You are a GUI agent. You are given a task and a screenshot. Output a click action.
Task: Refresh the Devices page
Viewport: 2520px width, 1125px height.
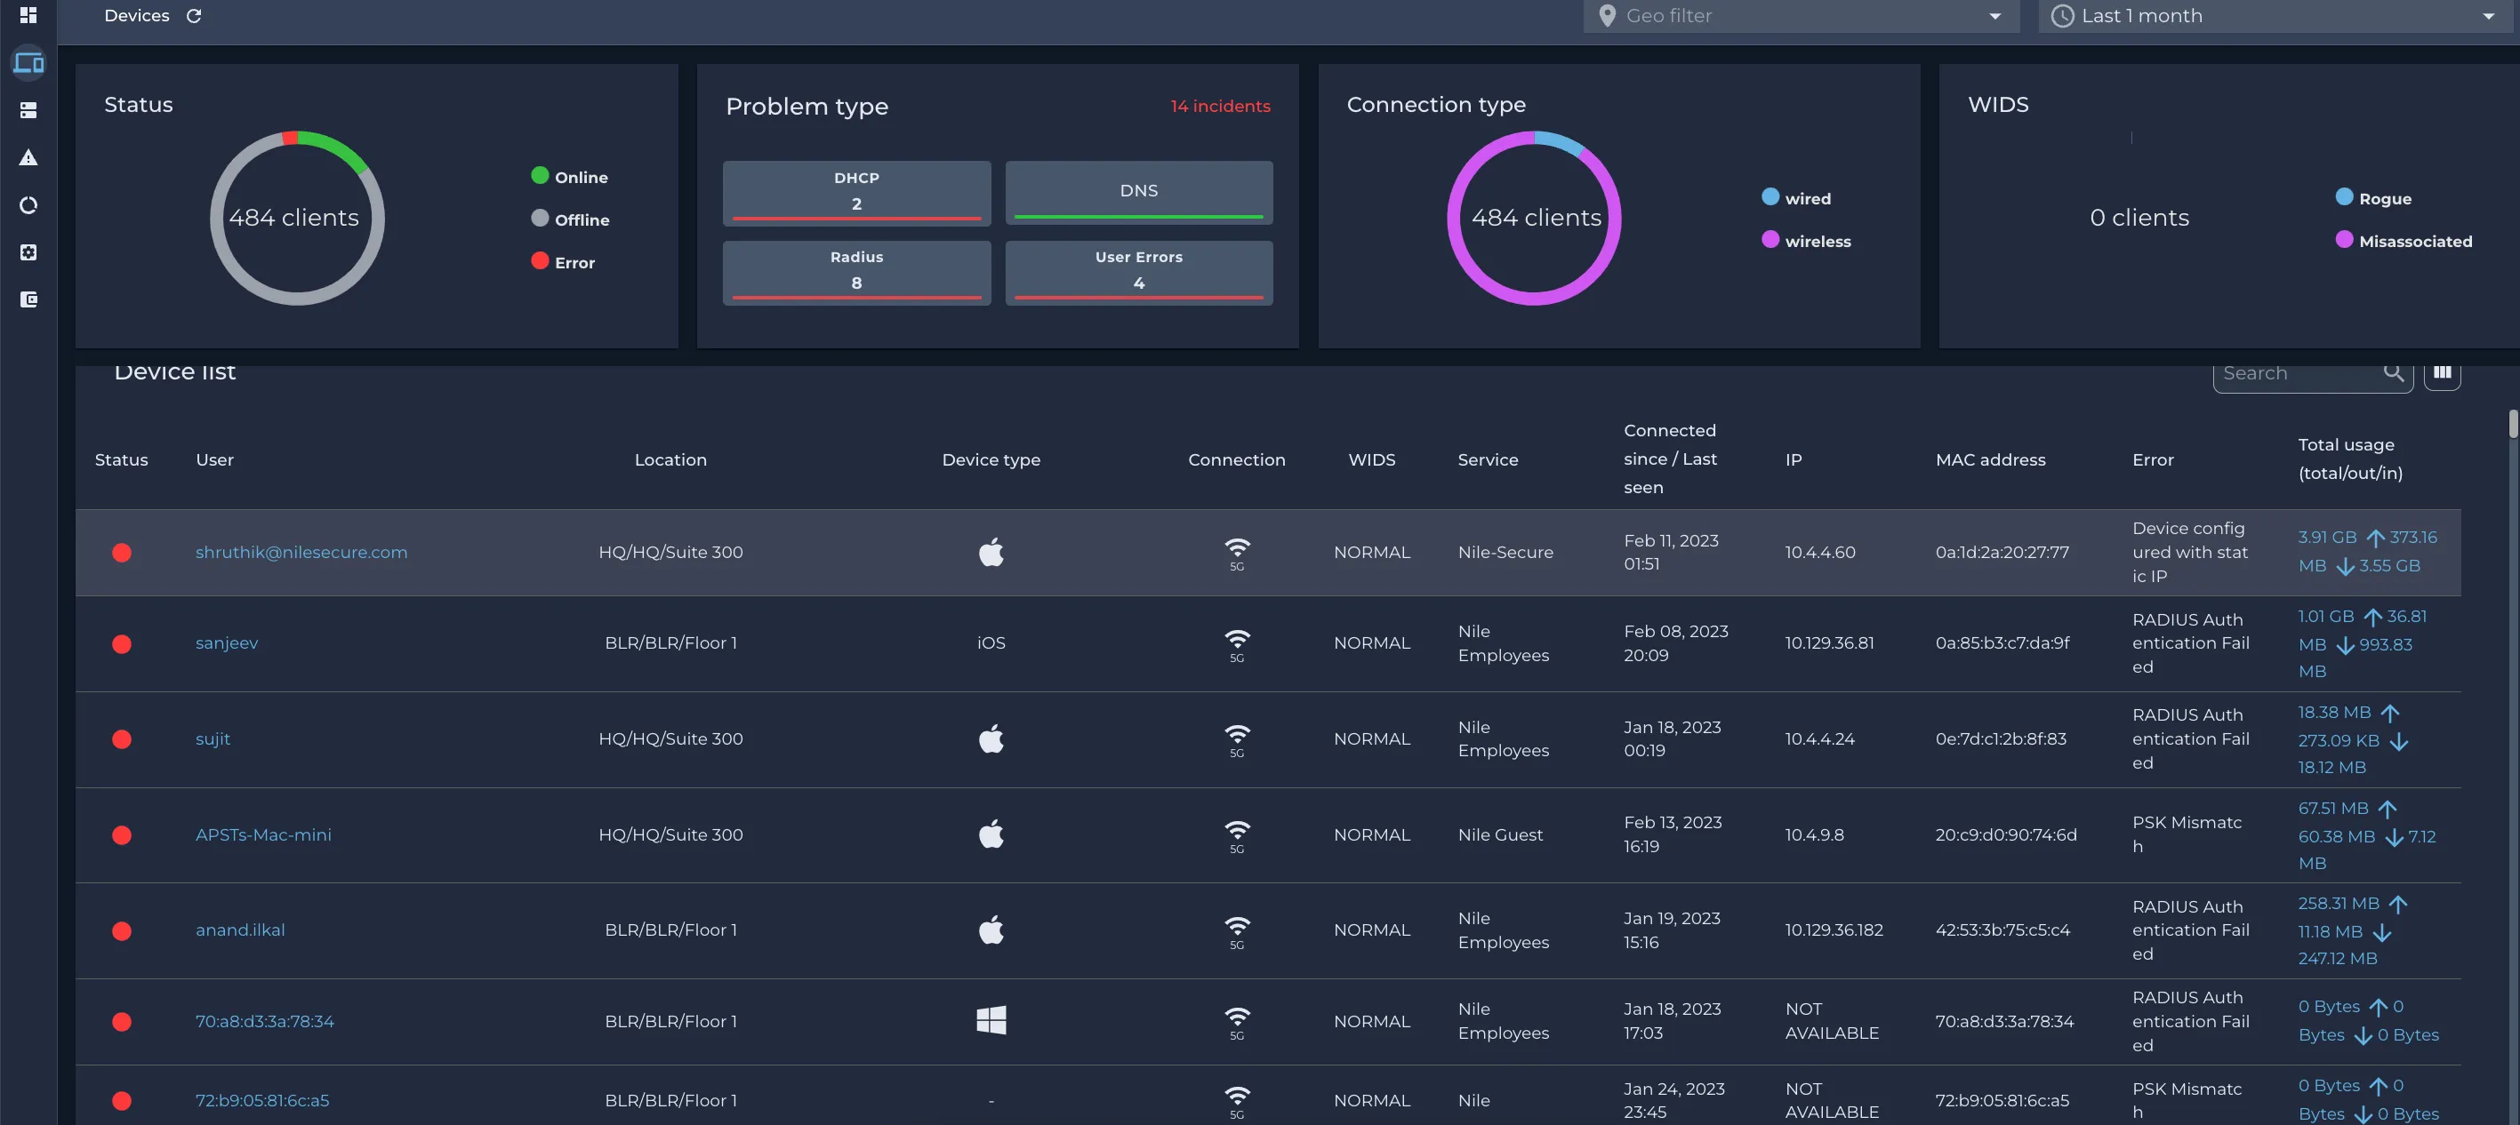[x=194, y=16]
